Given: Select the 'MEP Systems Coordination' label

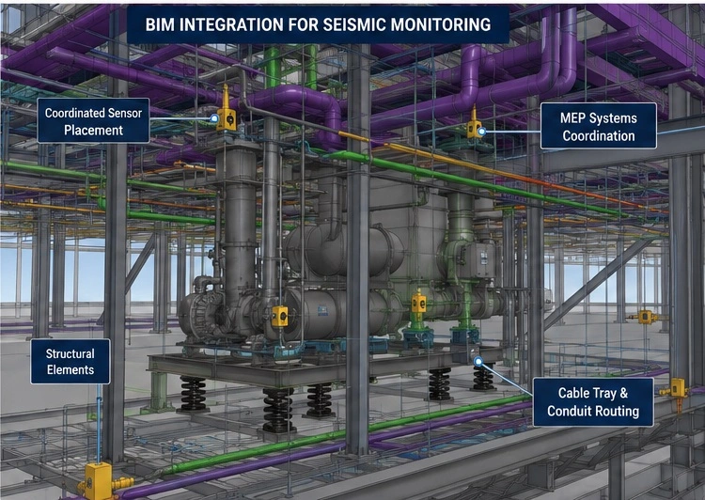Looking at the screenshot, I should click(x=598, y=126).
